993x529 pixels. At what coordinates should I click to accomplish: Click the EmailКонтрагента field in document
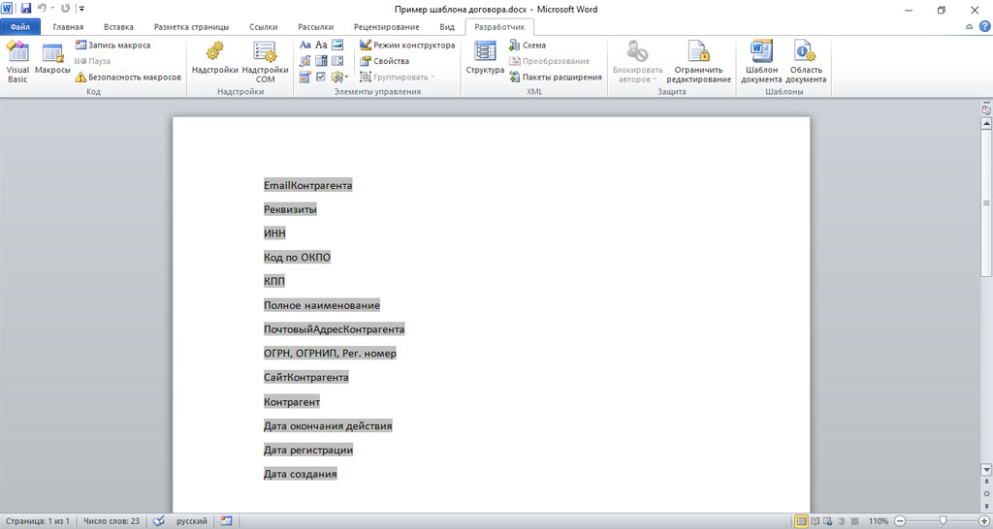[x=307, y=185]
